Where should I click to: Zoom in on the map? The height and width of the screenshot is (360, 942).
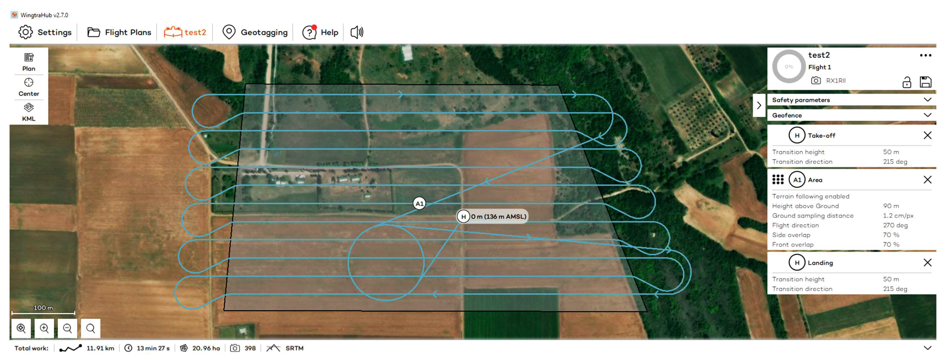coord(44,328)
